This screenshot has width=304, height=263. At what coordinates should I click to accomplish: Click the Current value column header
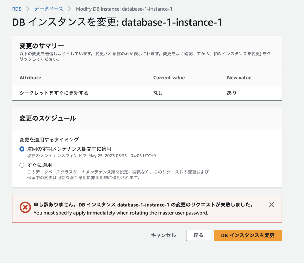click(169, 78)
